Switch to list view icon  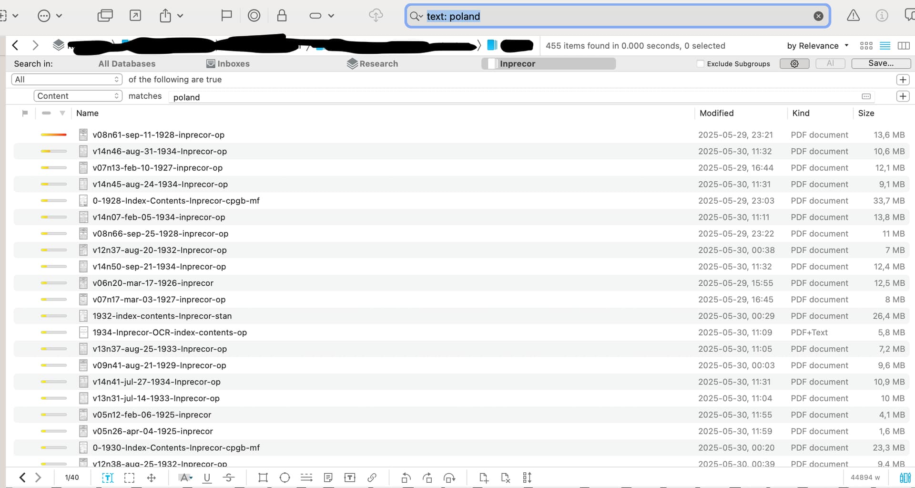[884, 46]
